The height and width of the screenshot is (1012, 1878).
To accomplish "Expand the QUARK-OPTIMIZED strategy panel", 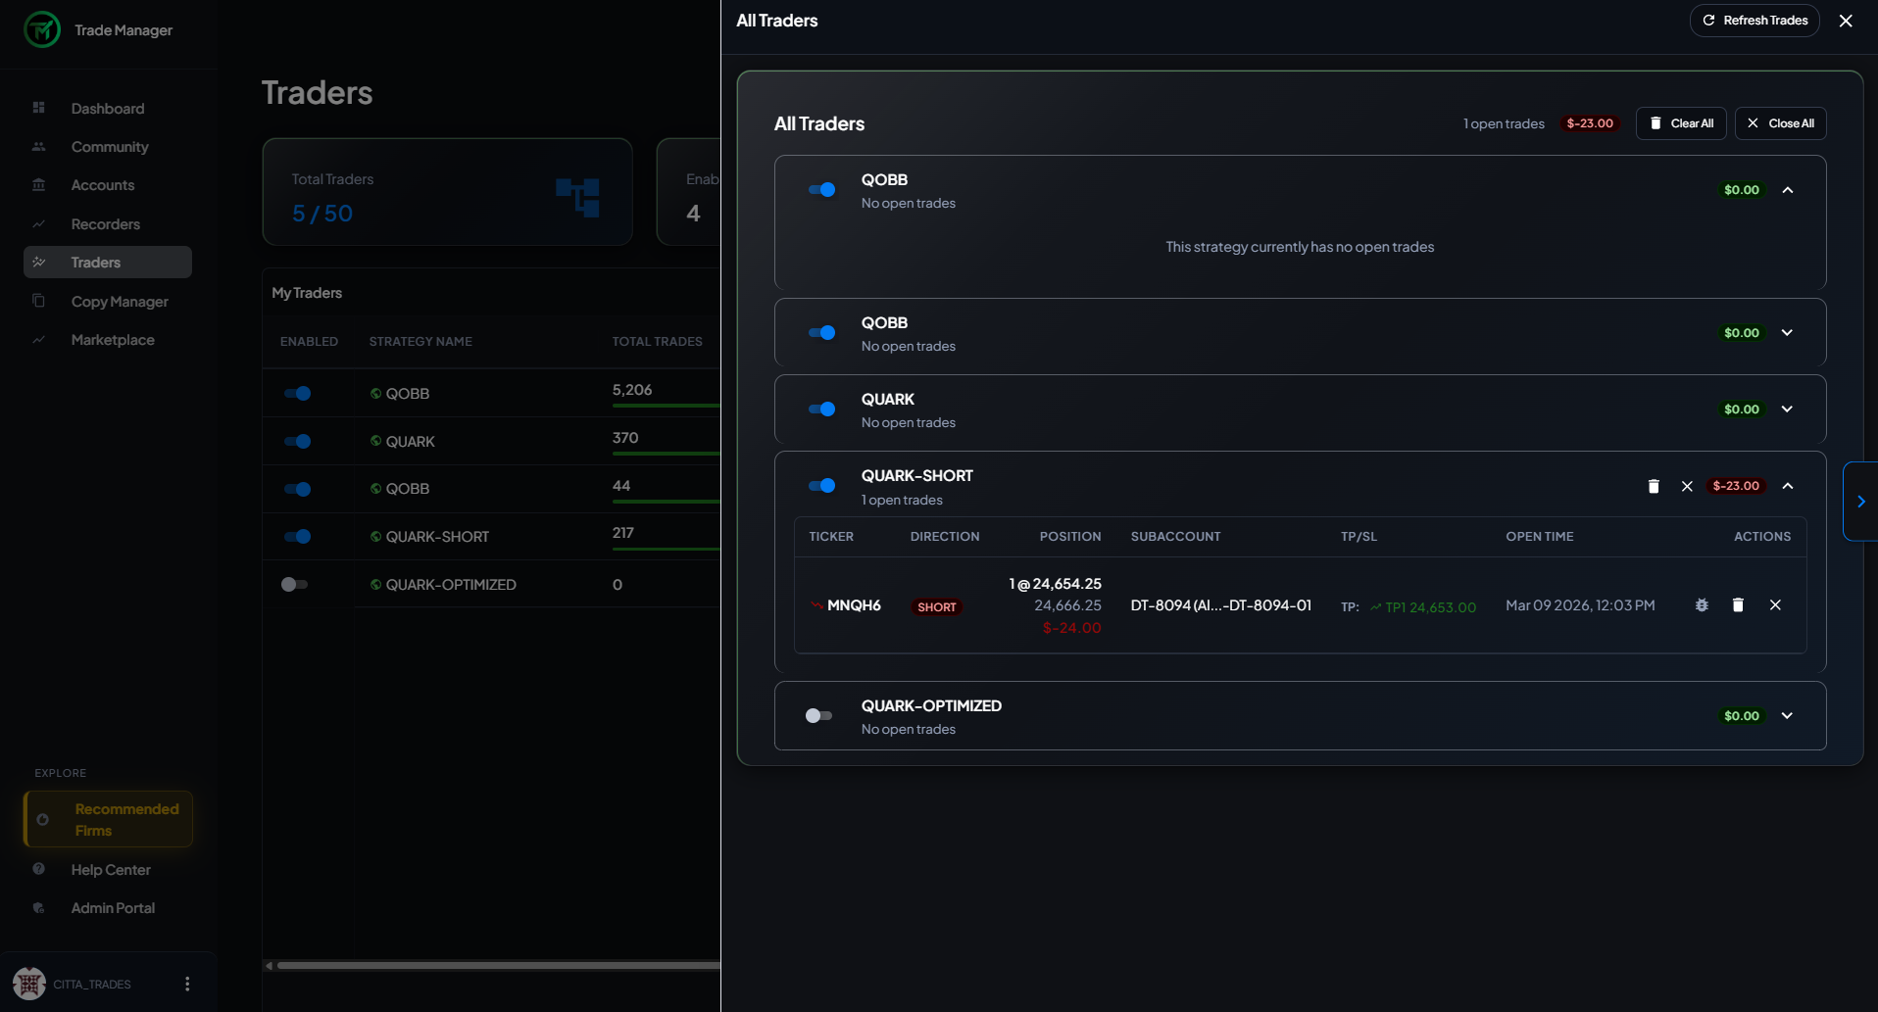I will coord(1788,715).
